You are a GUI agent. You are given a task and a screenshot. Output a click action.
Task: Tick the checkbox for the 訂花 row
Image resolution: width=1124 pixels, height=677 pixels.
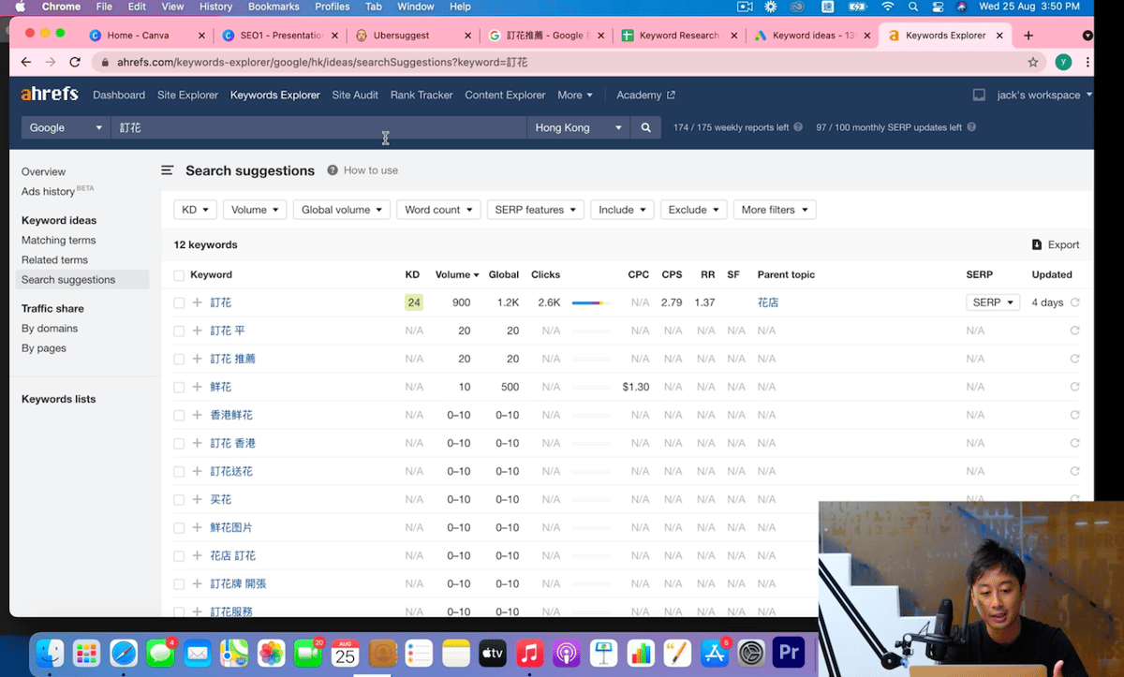tap(179, 302)
